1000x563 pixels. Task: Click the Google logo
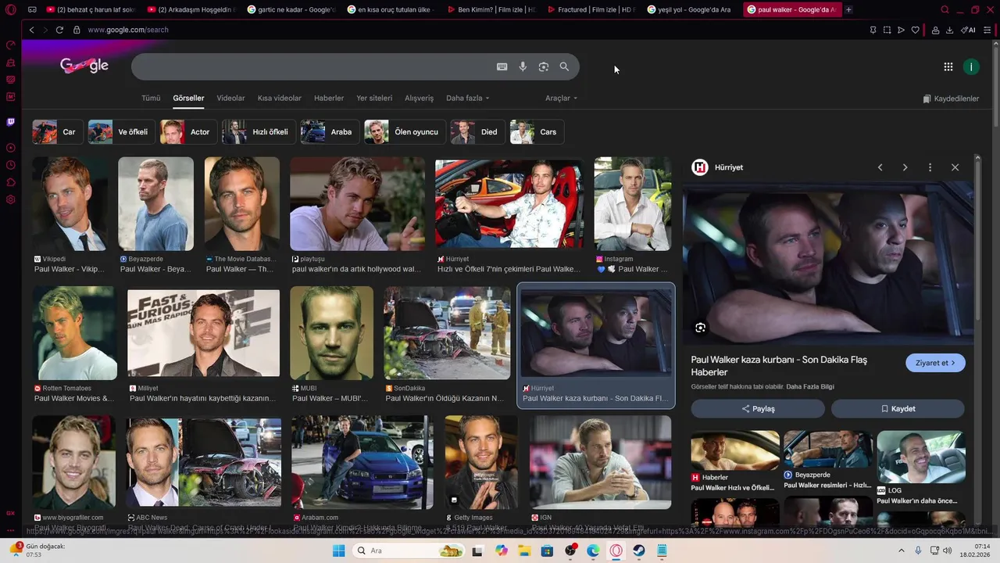tap(84, 66)
